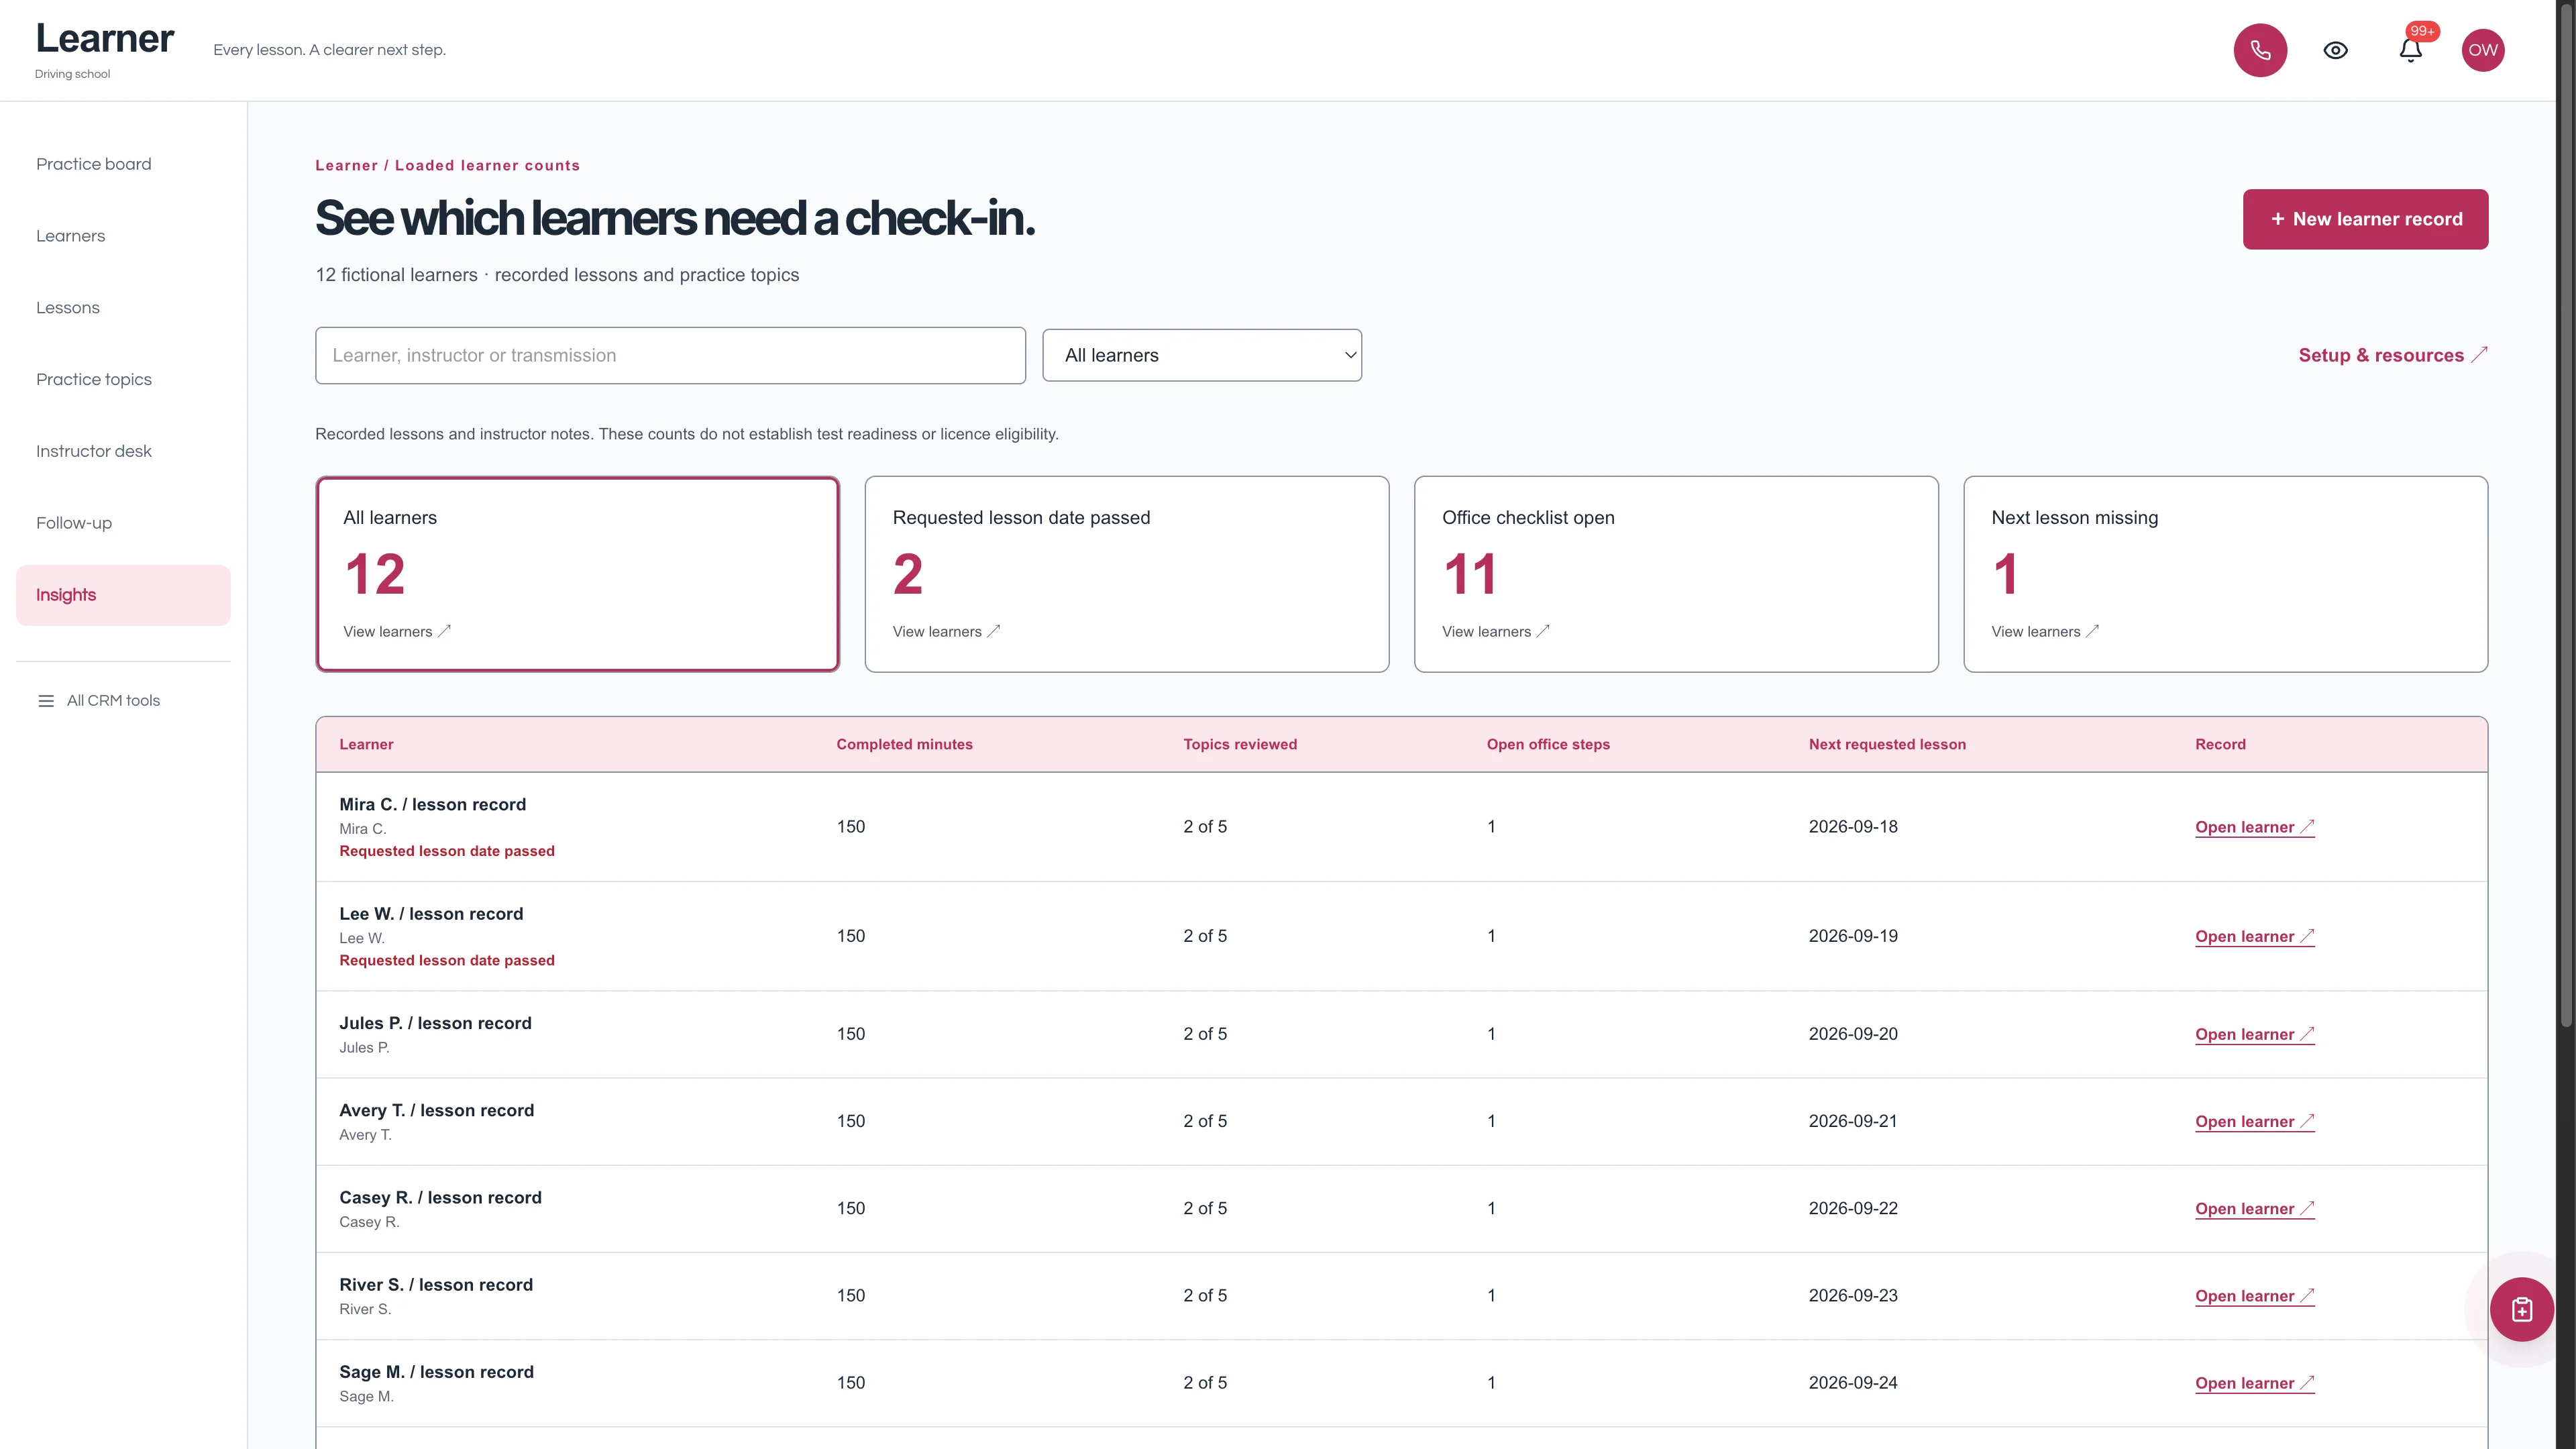Click Lee W. / lesson record title

coord(431,914)
